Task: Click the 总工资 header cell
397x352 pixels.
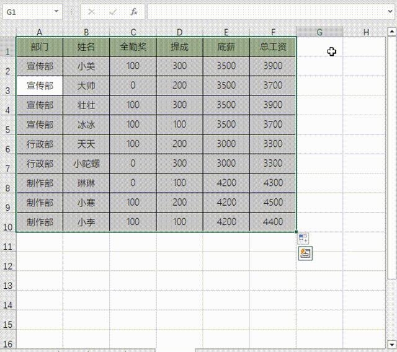Action: (273, 46)
